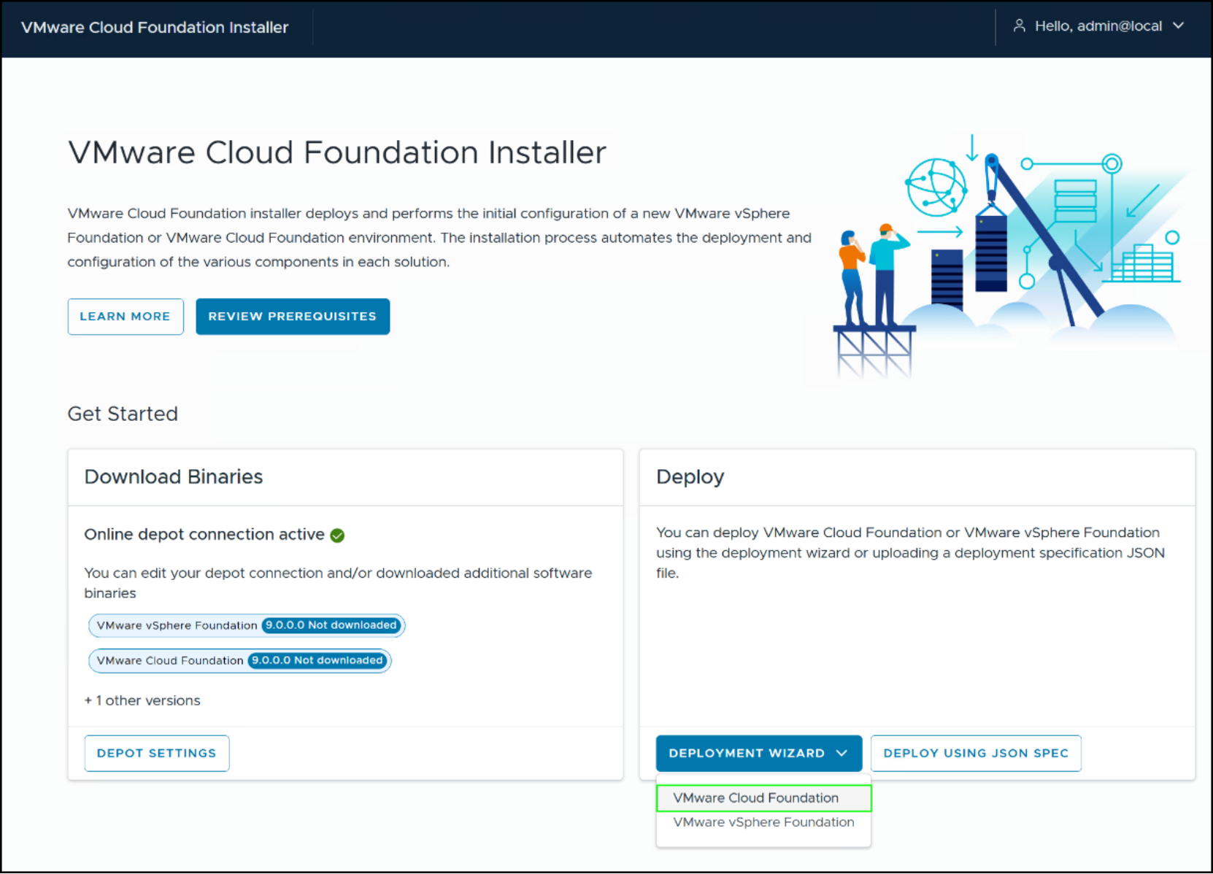Click the VMware Cloud Foundation 9.0.0.0 tag
The height and width of the screenshot is (874, 1213).
click(240, 660)
